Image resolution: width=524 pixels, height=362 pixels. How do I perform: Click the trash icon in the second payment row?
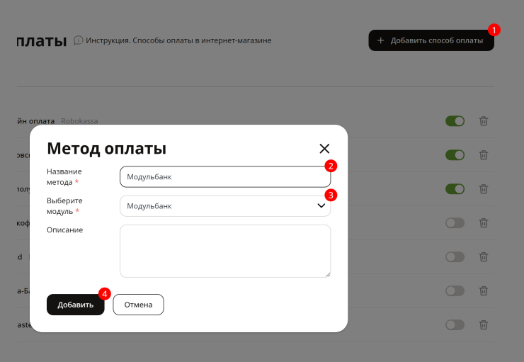tap(484, 155)
